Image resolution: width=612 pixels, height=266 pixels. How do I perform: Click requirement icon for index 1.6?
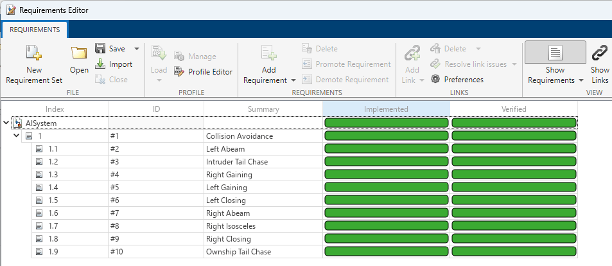(x=39, y=213)
